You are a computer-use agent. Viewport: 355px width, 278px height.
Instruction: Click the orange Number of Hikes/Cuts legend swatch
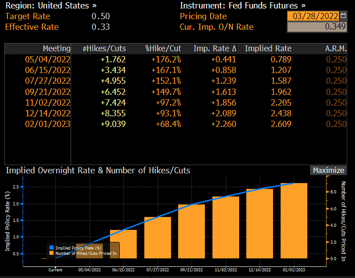[x=51, y=253]
